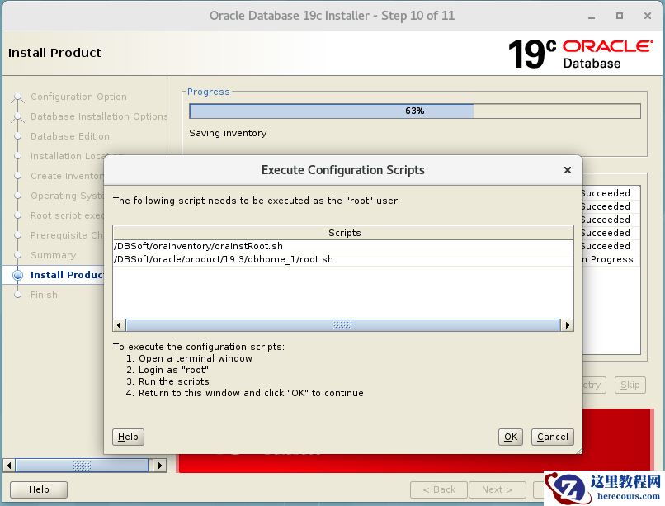
Task: Select Finish step in sidebar
Action: point(44,295)
